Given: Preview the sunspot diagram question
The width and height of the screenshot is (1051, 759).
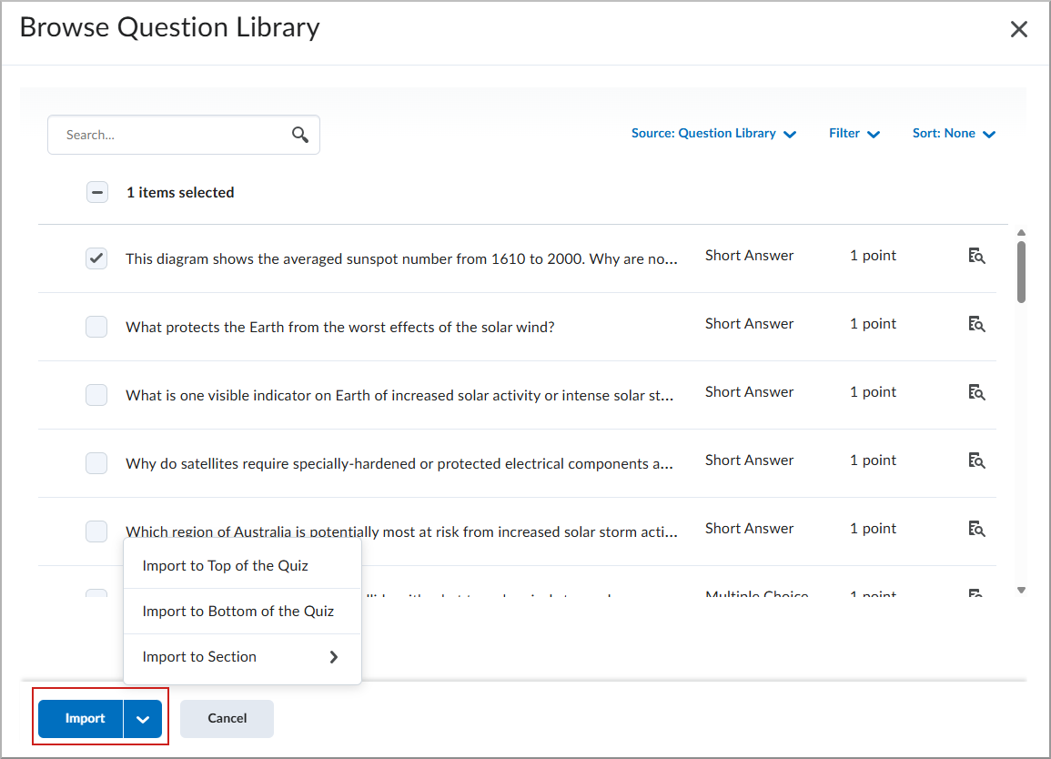Looking at the screenshot, I should (x=976, y=256).
